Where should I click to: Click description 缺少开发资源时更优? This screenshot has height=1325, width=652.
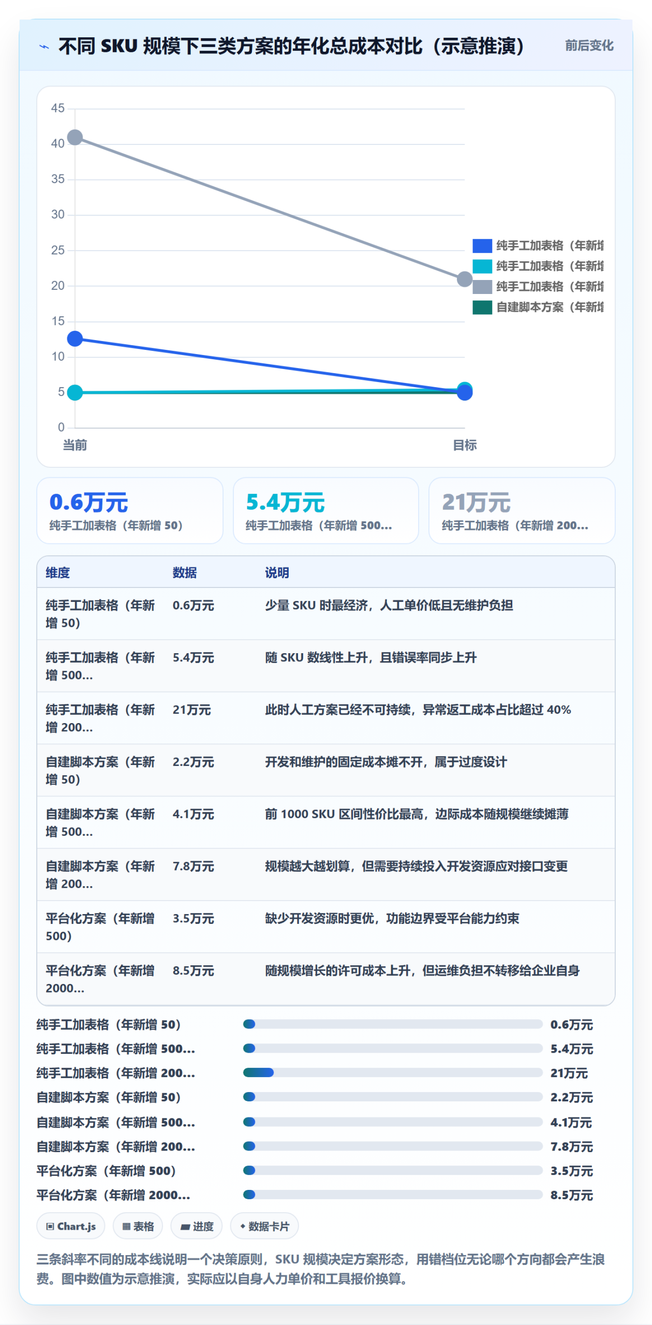click(x=392, y=919)
